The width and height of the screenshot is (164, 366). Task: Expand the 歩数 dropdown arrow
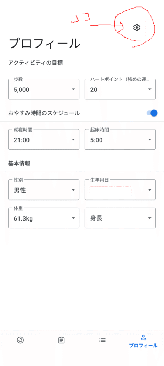[73, 89]
